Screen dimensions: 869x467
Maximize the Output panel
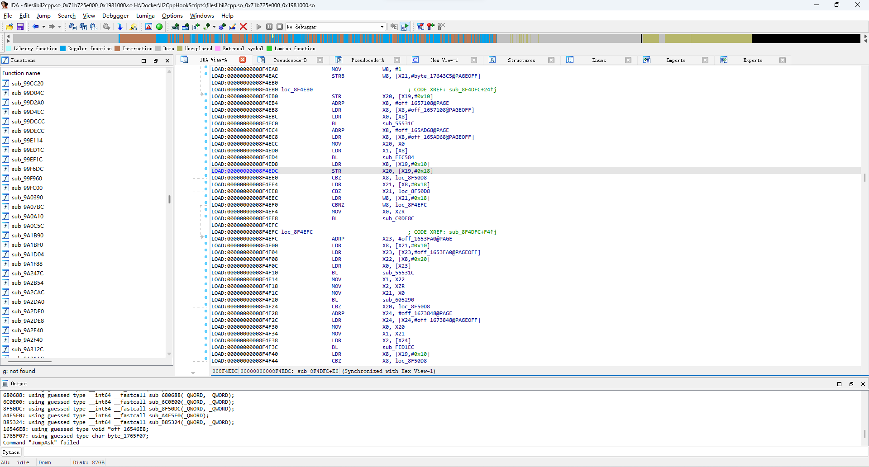click(x=840, y=384)
